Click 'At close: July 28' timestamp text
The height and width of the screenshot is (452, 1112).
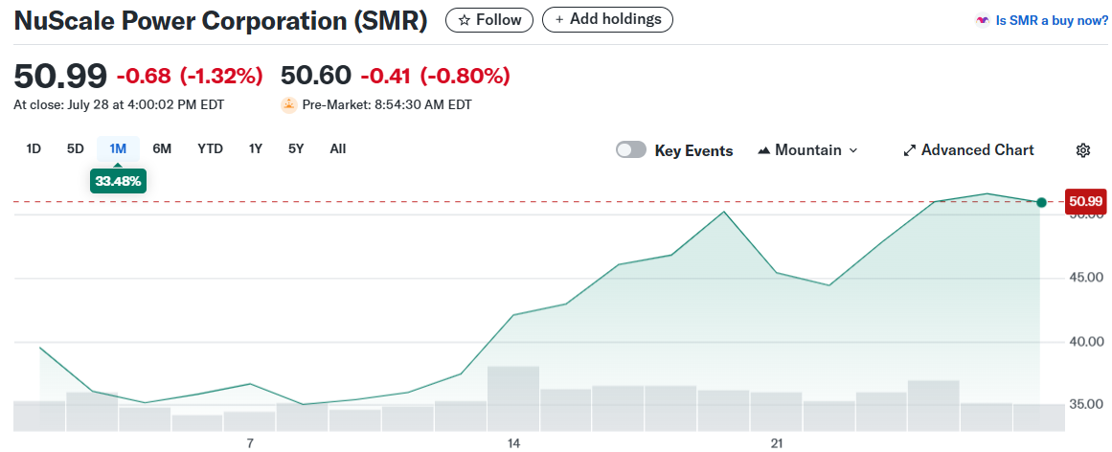[x=119, y=105]
